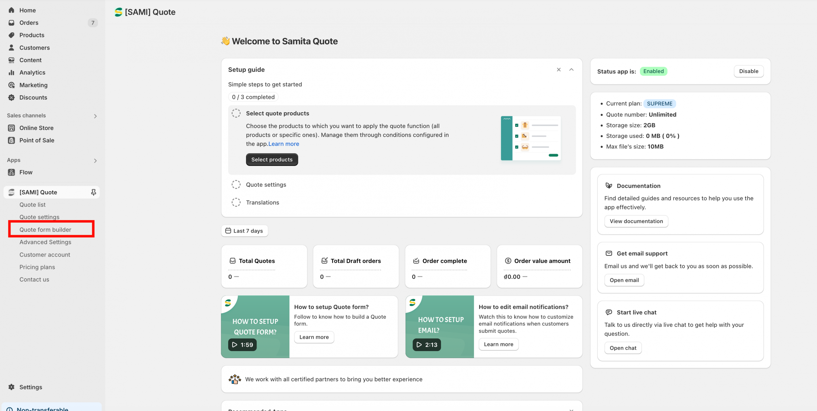Click the Orders inbox icon
The height and width of the screenshot is (411, 817).
pos(11,23)
